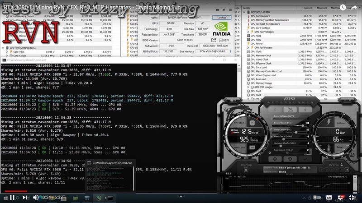Click Lookup button in GPU-Z
Viewport: 362px width, 203px height.
[222, 18]
